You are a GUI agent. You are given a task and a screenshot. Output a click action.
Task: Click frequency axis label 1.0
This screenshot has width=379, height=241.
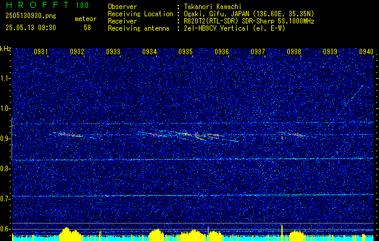click(5, 108)
